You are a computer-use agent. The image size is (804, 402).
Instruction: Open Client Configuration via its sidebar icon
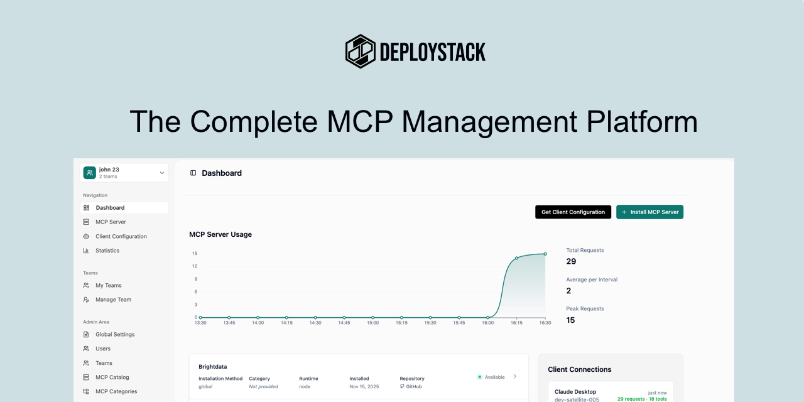pos(86,236)
